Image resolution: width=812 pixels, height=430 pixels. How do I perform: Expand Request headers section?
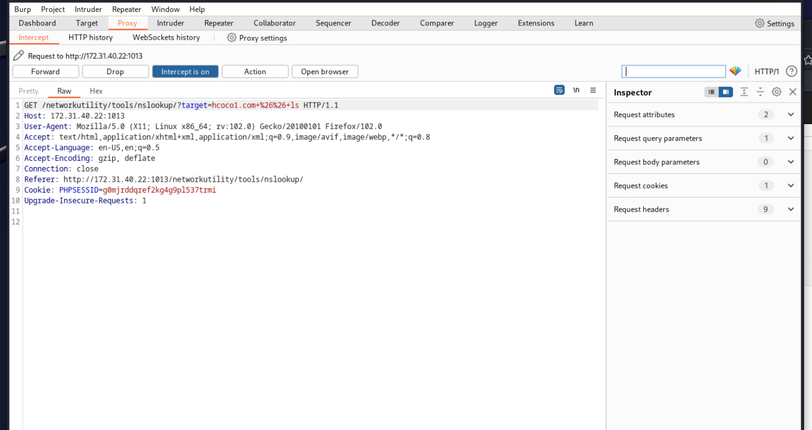point(704,210)
